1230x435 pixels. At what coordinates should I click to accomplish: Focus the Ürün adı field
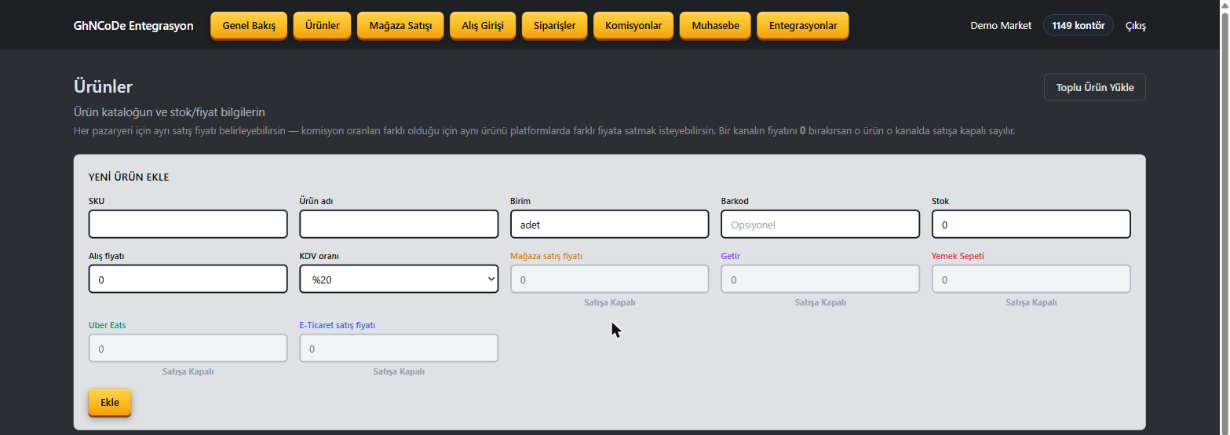[399, 224]
